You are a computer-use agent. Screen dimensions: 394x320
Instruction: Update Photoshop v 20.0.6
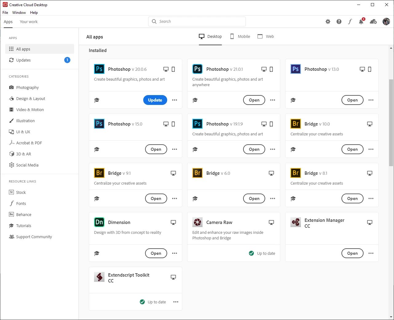coord(155,100)
